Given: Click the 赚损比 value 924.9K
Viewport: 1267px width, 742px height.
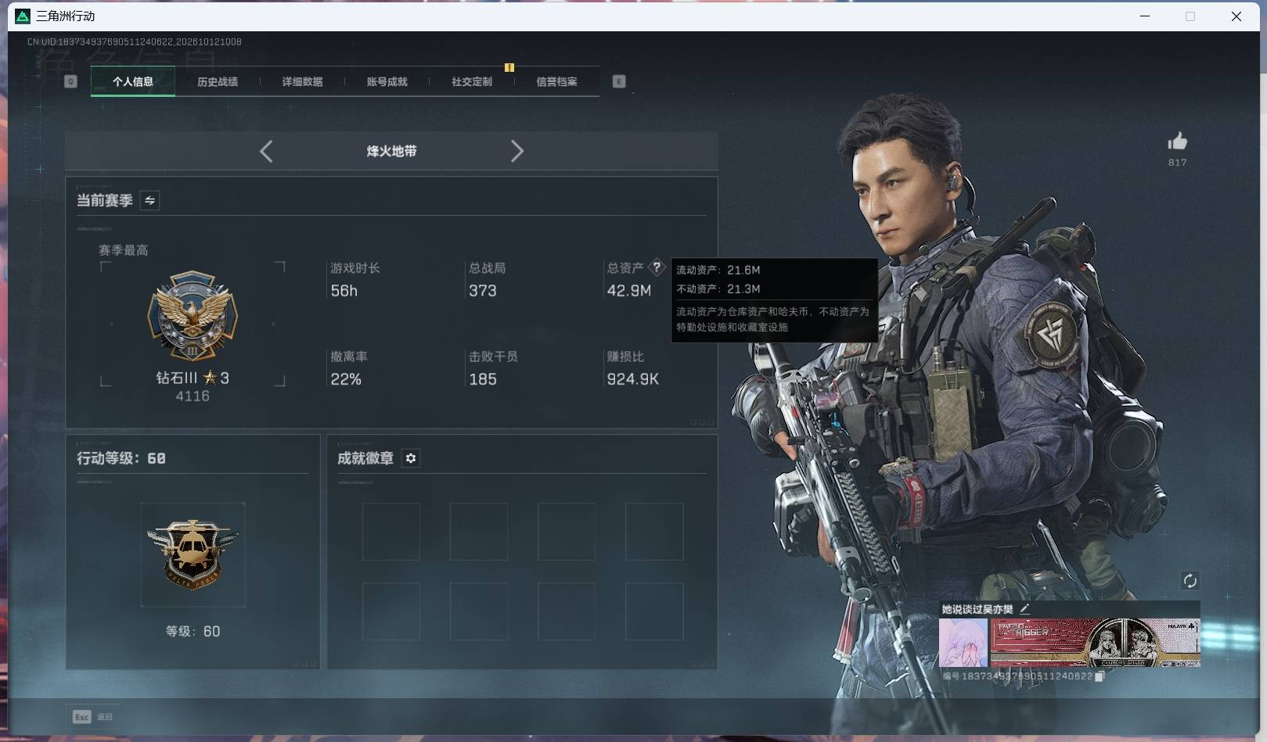Looking at the screenshot, I should (x=632, y=379).
